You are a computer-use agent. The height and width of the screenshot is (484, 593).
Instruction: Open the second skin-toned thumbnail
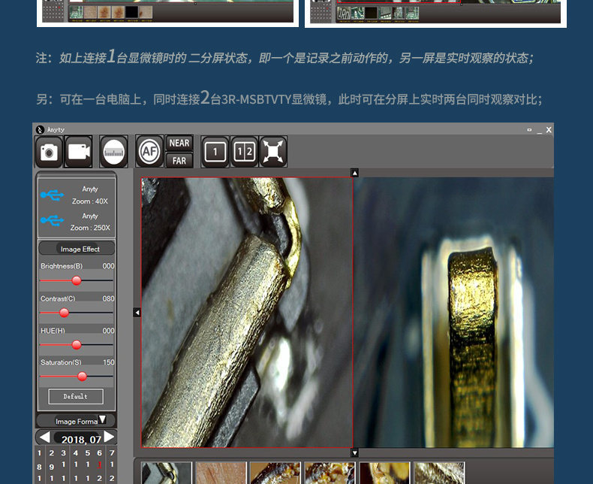coord(221,473)
